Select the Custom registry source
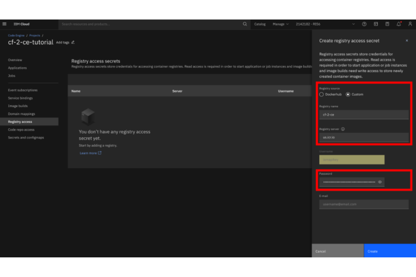This screenshot has height=277, width=416. (x=348, y=94)
